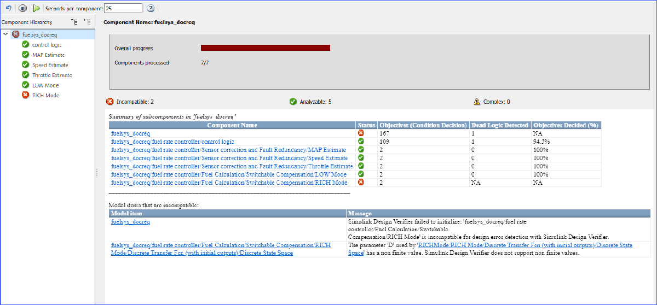Click the 109 objectives cell
Image resolution: width=657 pixels, height=305 pixels.
(x=423, y=142)
